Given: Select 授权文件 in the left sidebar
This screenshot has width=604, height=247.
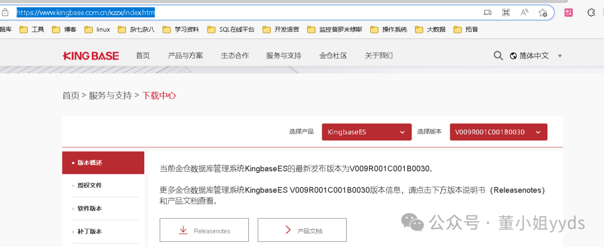Looking at the screenshot, I should (89, 185).
